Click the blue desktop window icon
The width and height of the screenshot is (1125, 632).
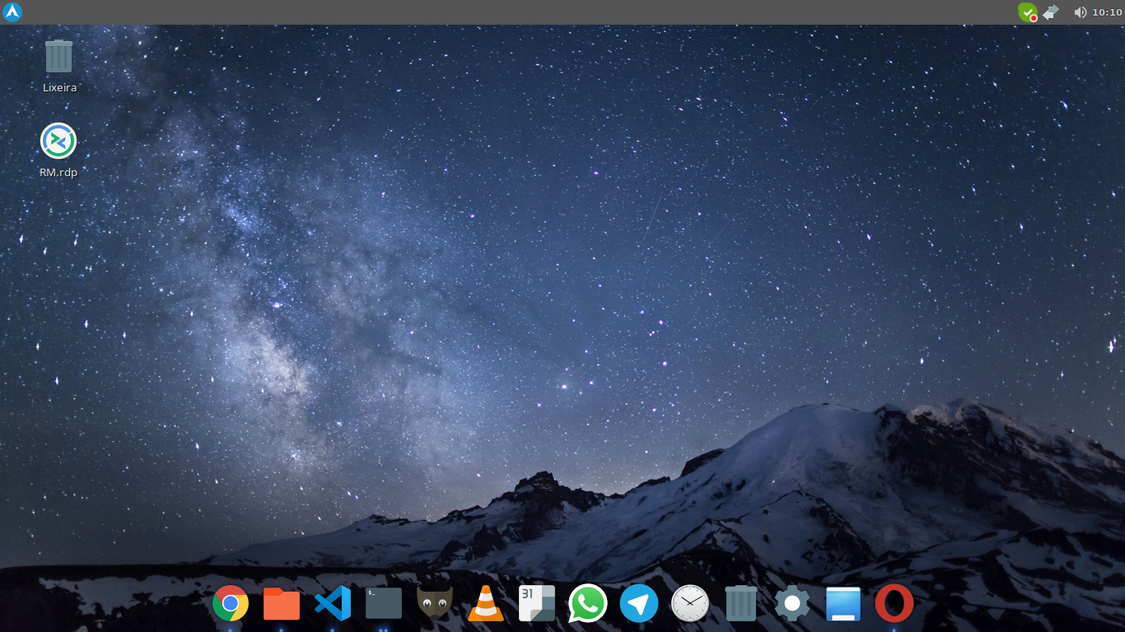click(x=843, y=604)
